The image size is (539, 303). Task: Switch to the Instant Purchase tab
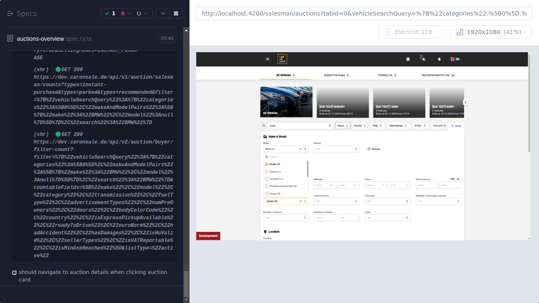click(336, 75)
